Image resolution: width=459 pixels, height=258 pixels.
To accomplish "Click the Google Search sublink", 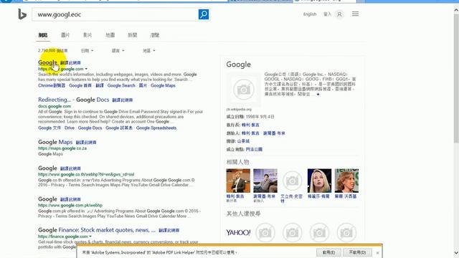I will [x=121, y=85].
